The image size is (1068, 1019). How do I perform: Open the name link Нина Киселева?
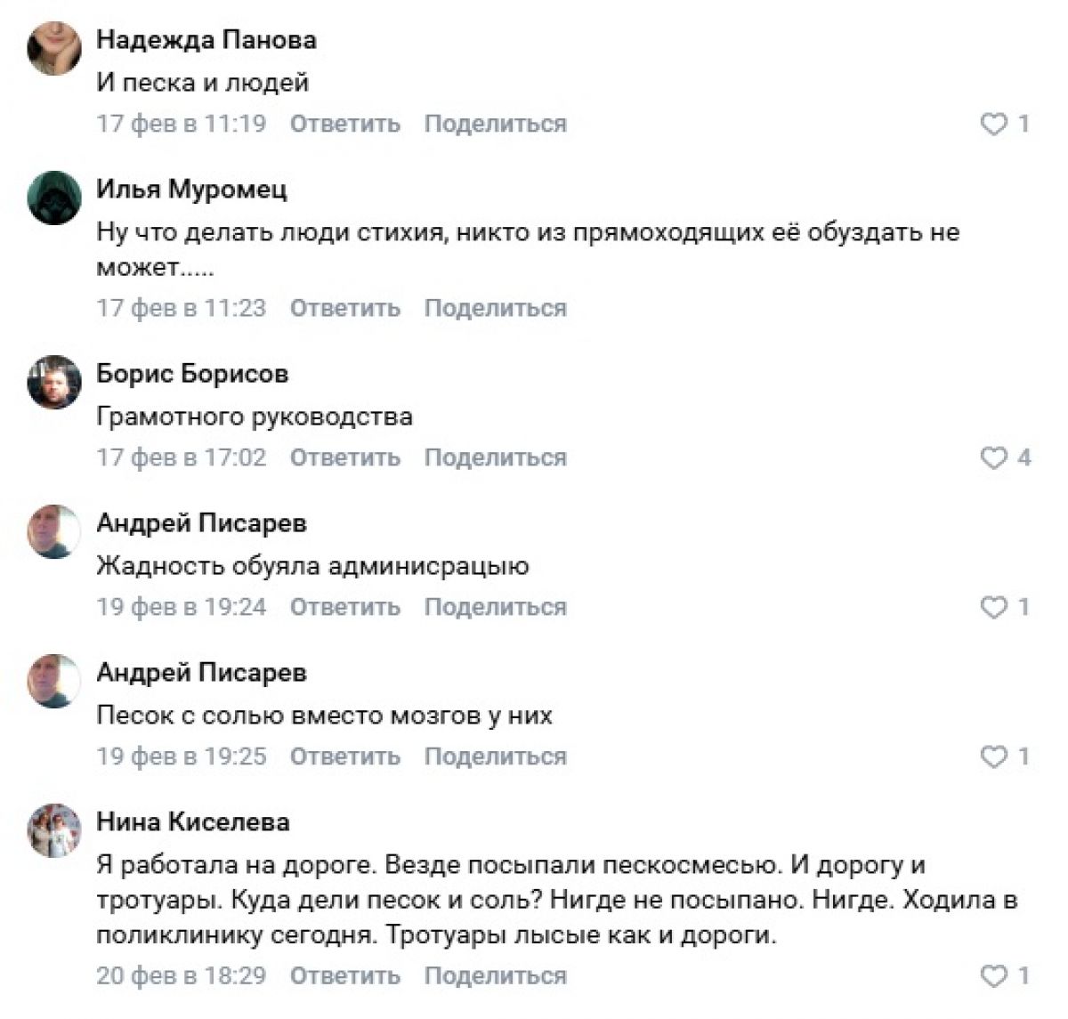[x=192, y=821]
